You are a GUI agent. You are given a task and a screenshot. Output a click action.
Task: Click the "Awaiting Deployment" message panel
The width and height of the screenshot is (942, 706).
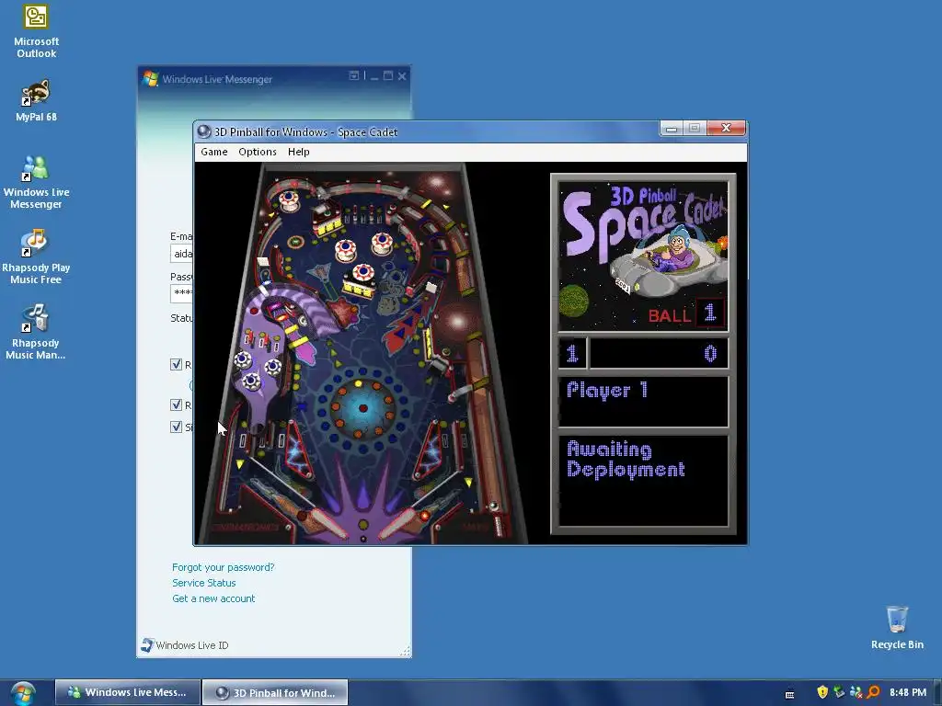[643, 480]
